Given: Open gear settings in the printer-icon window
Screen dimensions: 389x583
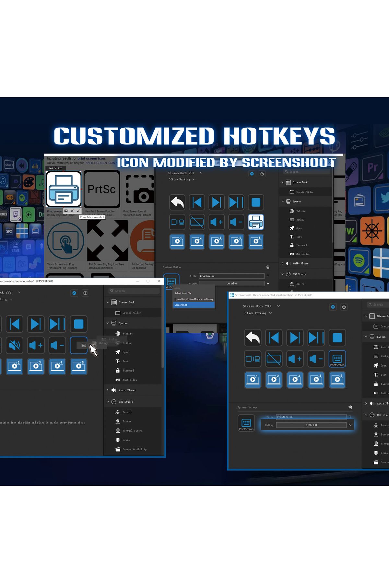Looking at the screenshot, I should pos(262,174).
